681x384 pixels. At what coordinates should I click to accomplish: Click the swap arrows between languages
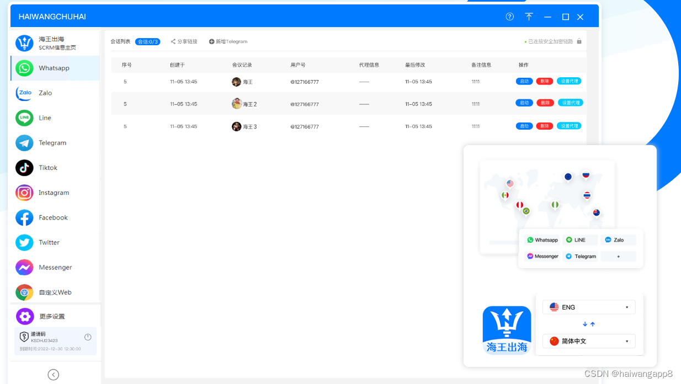pyautogui.click(x=589, y=324)
